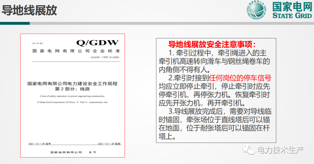Select line 时锚固，牵张场位于直线塔后可以锚

[214, 120]
